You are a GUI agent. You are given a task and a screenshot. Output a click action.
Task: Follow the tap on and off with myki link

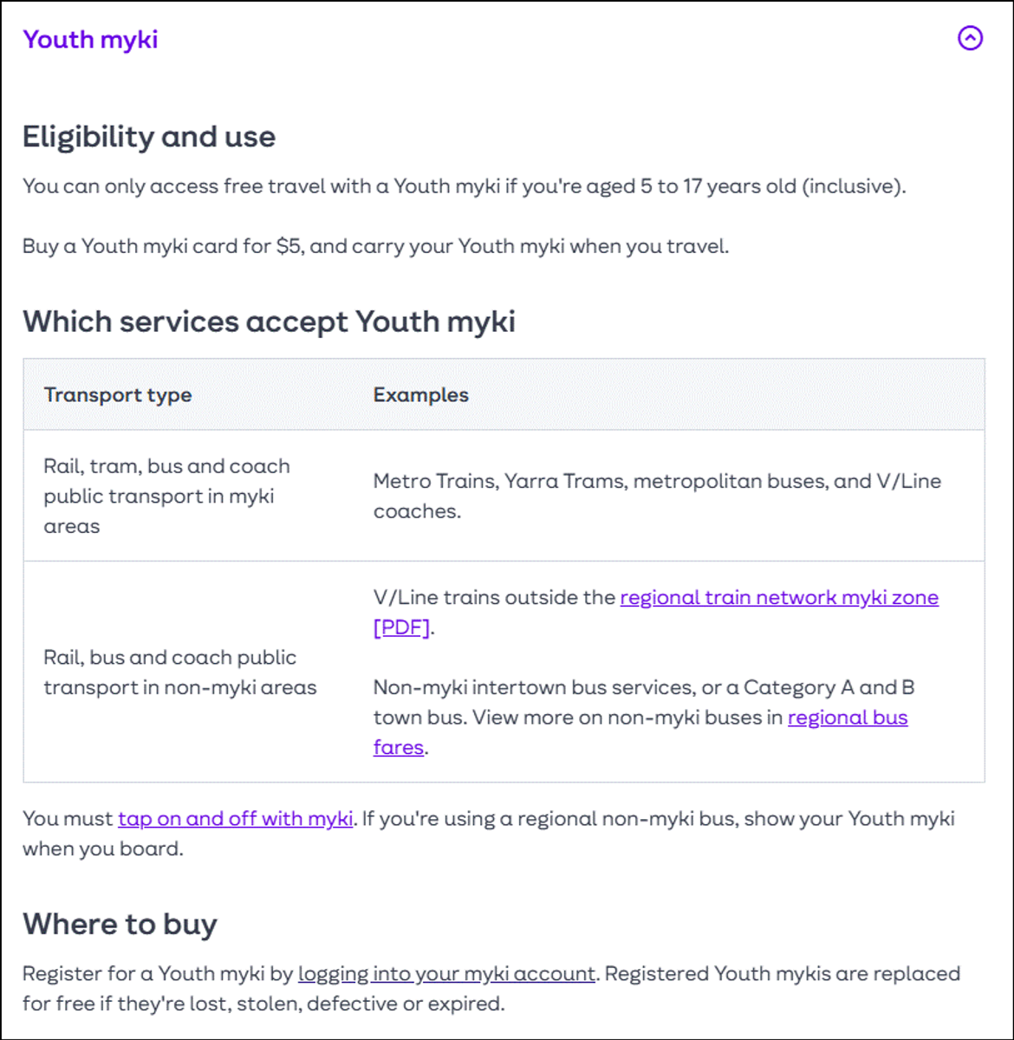235,818
